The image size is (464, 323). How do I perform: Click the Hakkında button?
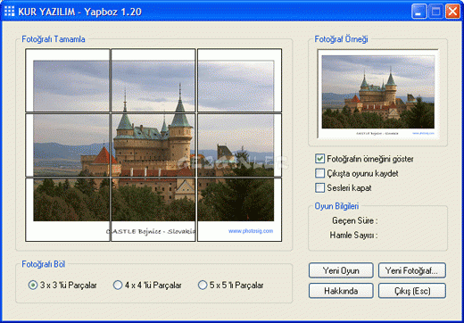pyautogui.click(x=341, y=291)
